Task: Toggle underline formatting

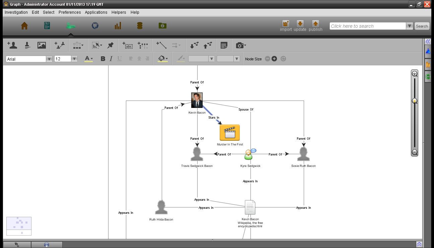Action: tap(120, 59)
